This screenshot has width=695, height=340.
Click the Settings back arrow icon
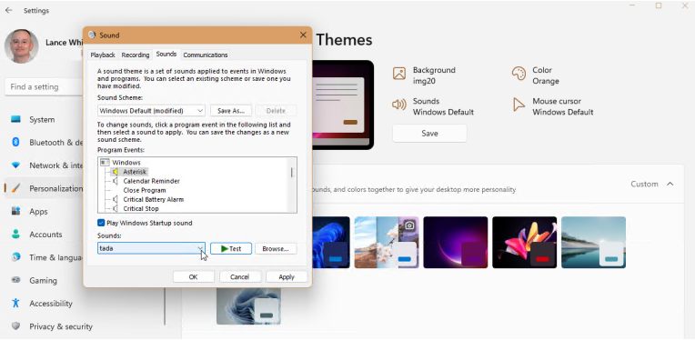pos(8,10)
